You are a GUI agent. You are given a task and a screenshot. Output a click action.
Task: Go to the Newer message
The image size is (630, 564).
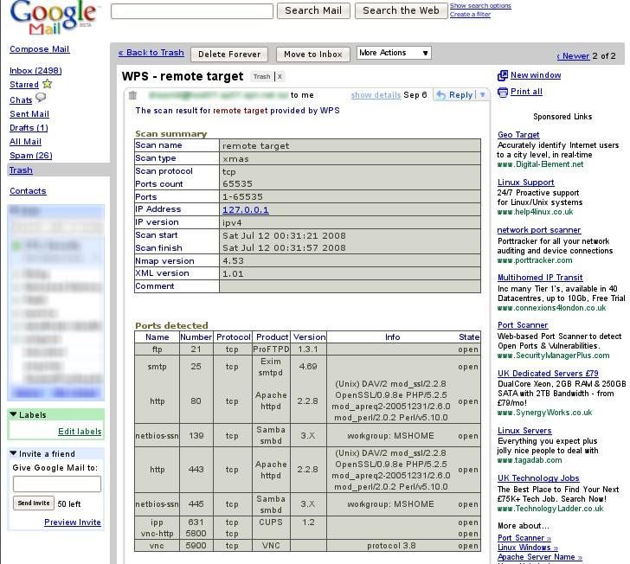coord(573,56)
